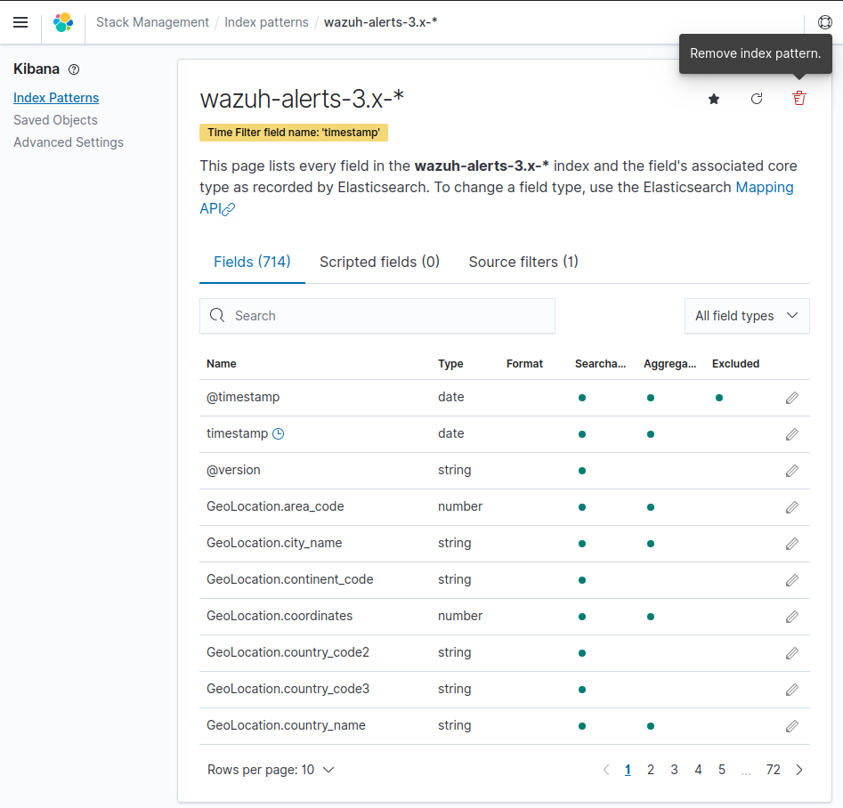Navigate to Advanced Settings

point(69,141)
